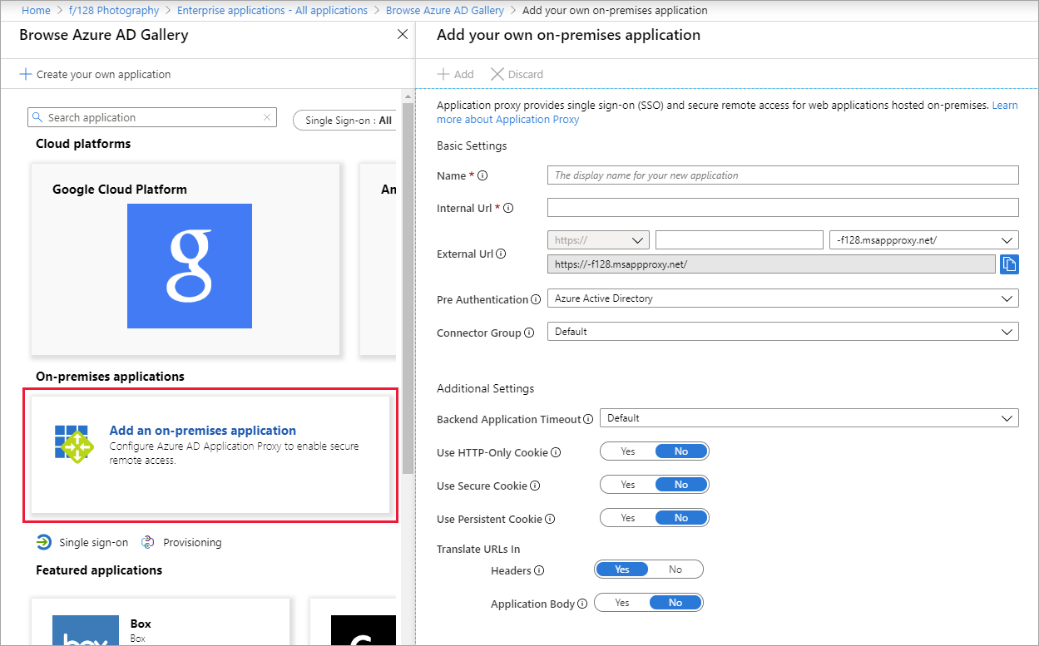Image resolution: width=1039 pixels, height=646 pixels.
Task: Click the read-only https://-f128.msappproxy.net/ field
Action: [771, 264]
